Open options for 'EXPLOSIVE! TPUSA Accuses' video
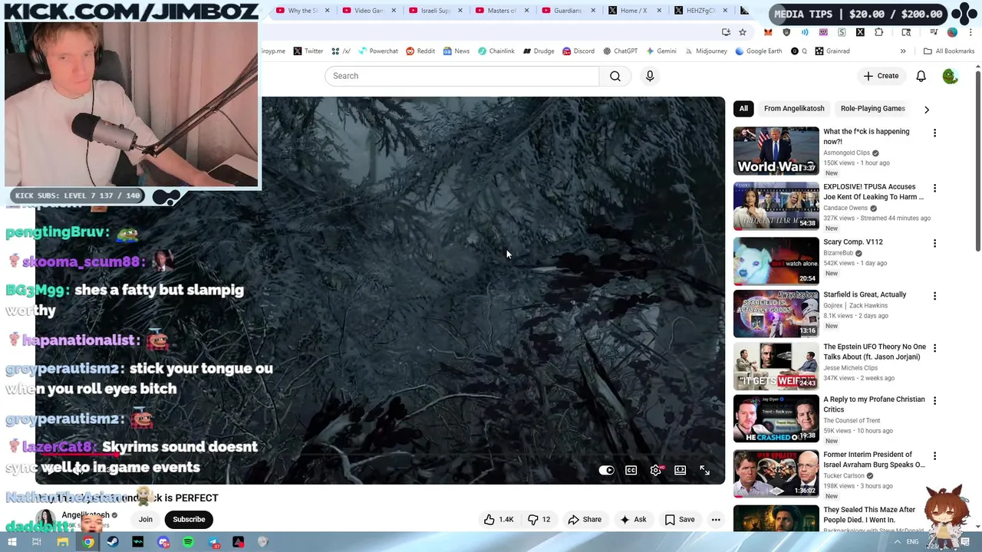 (x=934, y=189)
